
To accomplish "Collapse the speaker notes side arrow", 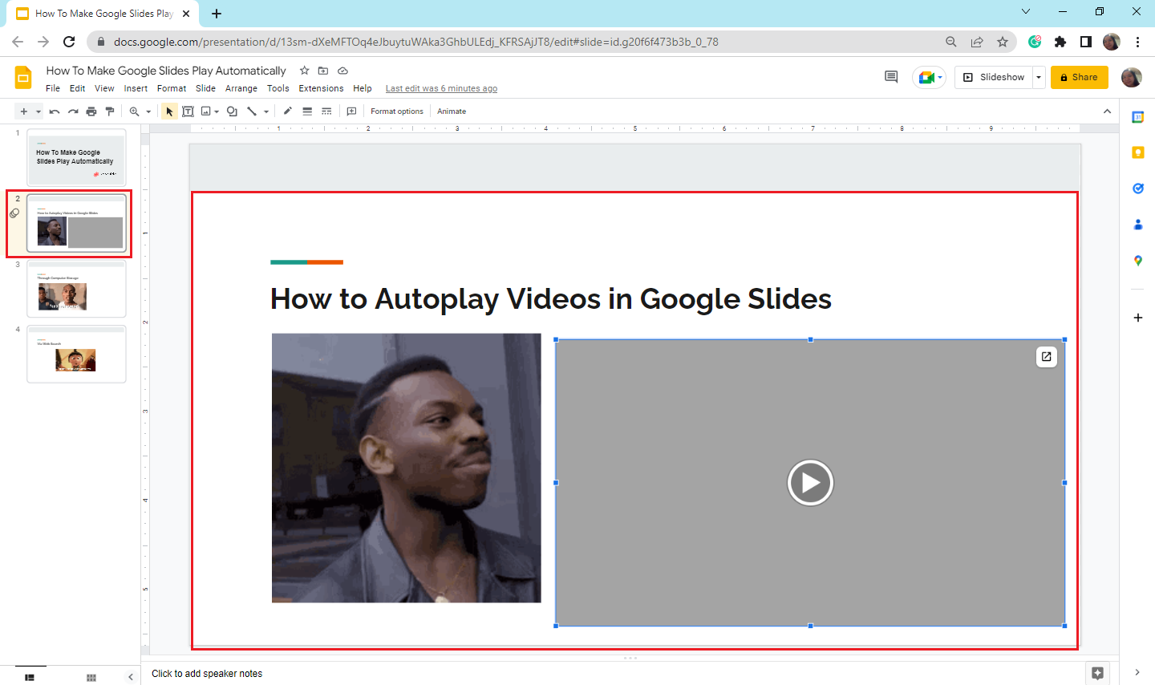I will [x=131, y=676].
